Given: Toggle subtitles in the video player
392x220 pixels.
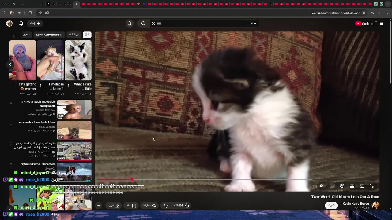Looking at the screenshot, I should (x=332, y=186).
